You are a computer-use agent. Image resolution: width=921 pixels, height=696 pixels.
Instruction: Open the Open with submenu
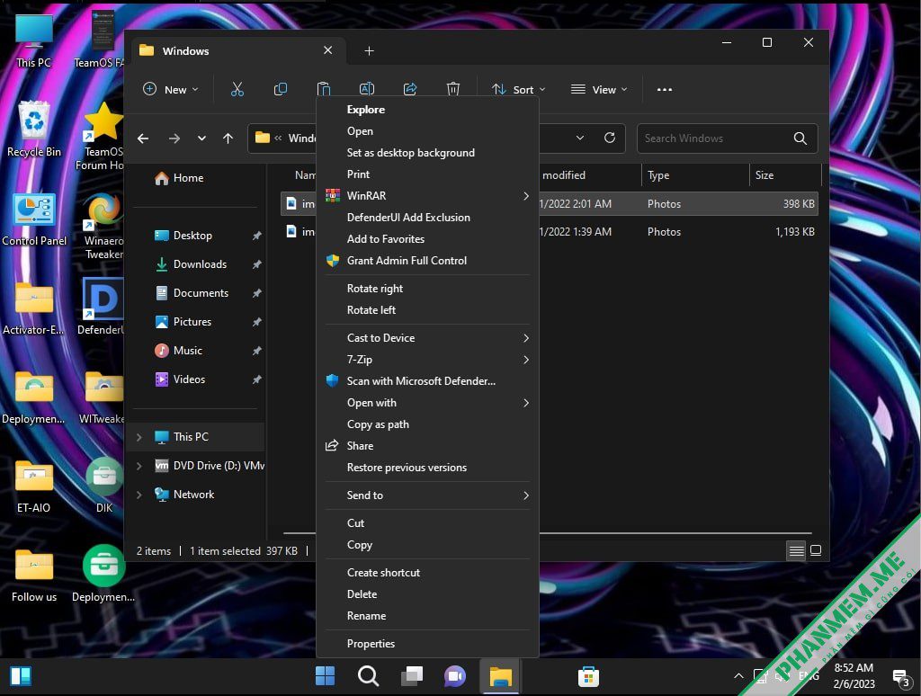coord(427,403)
